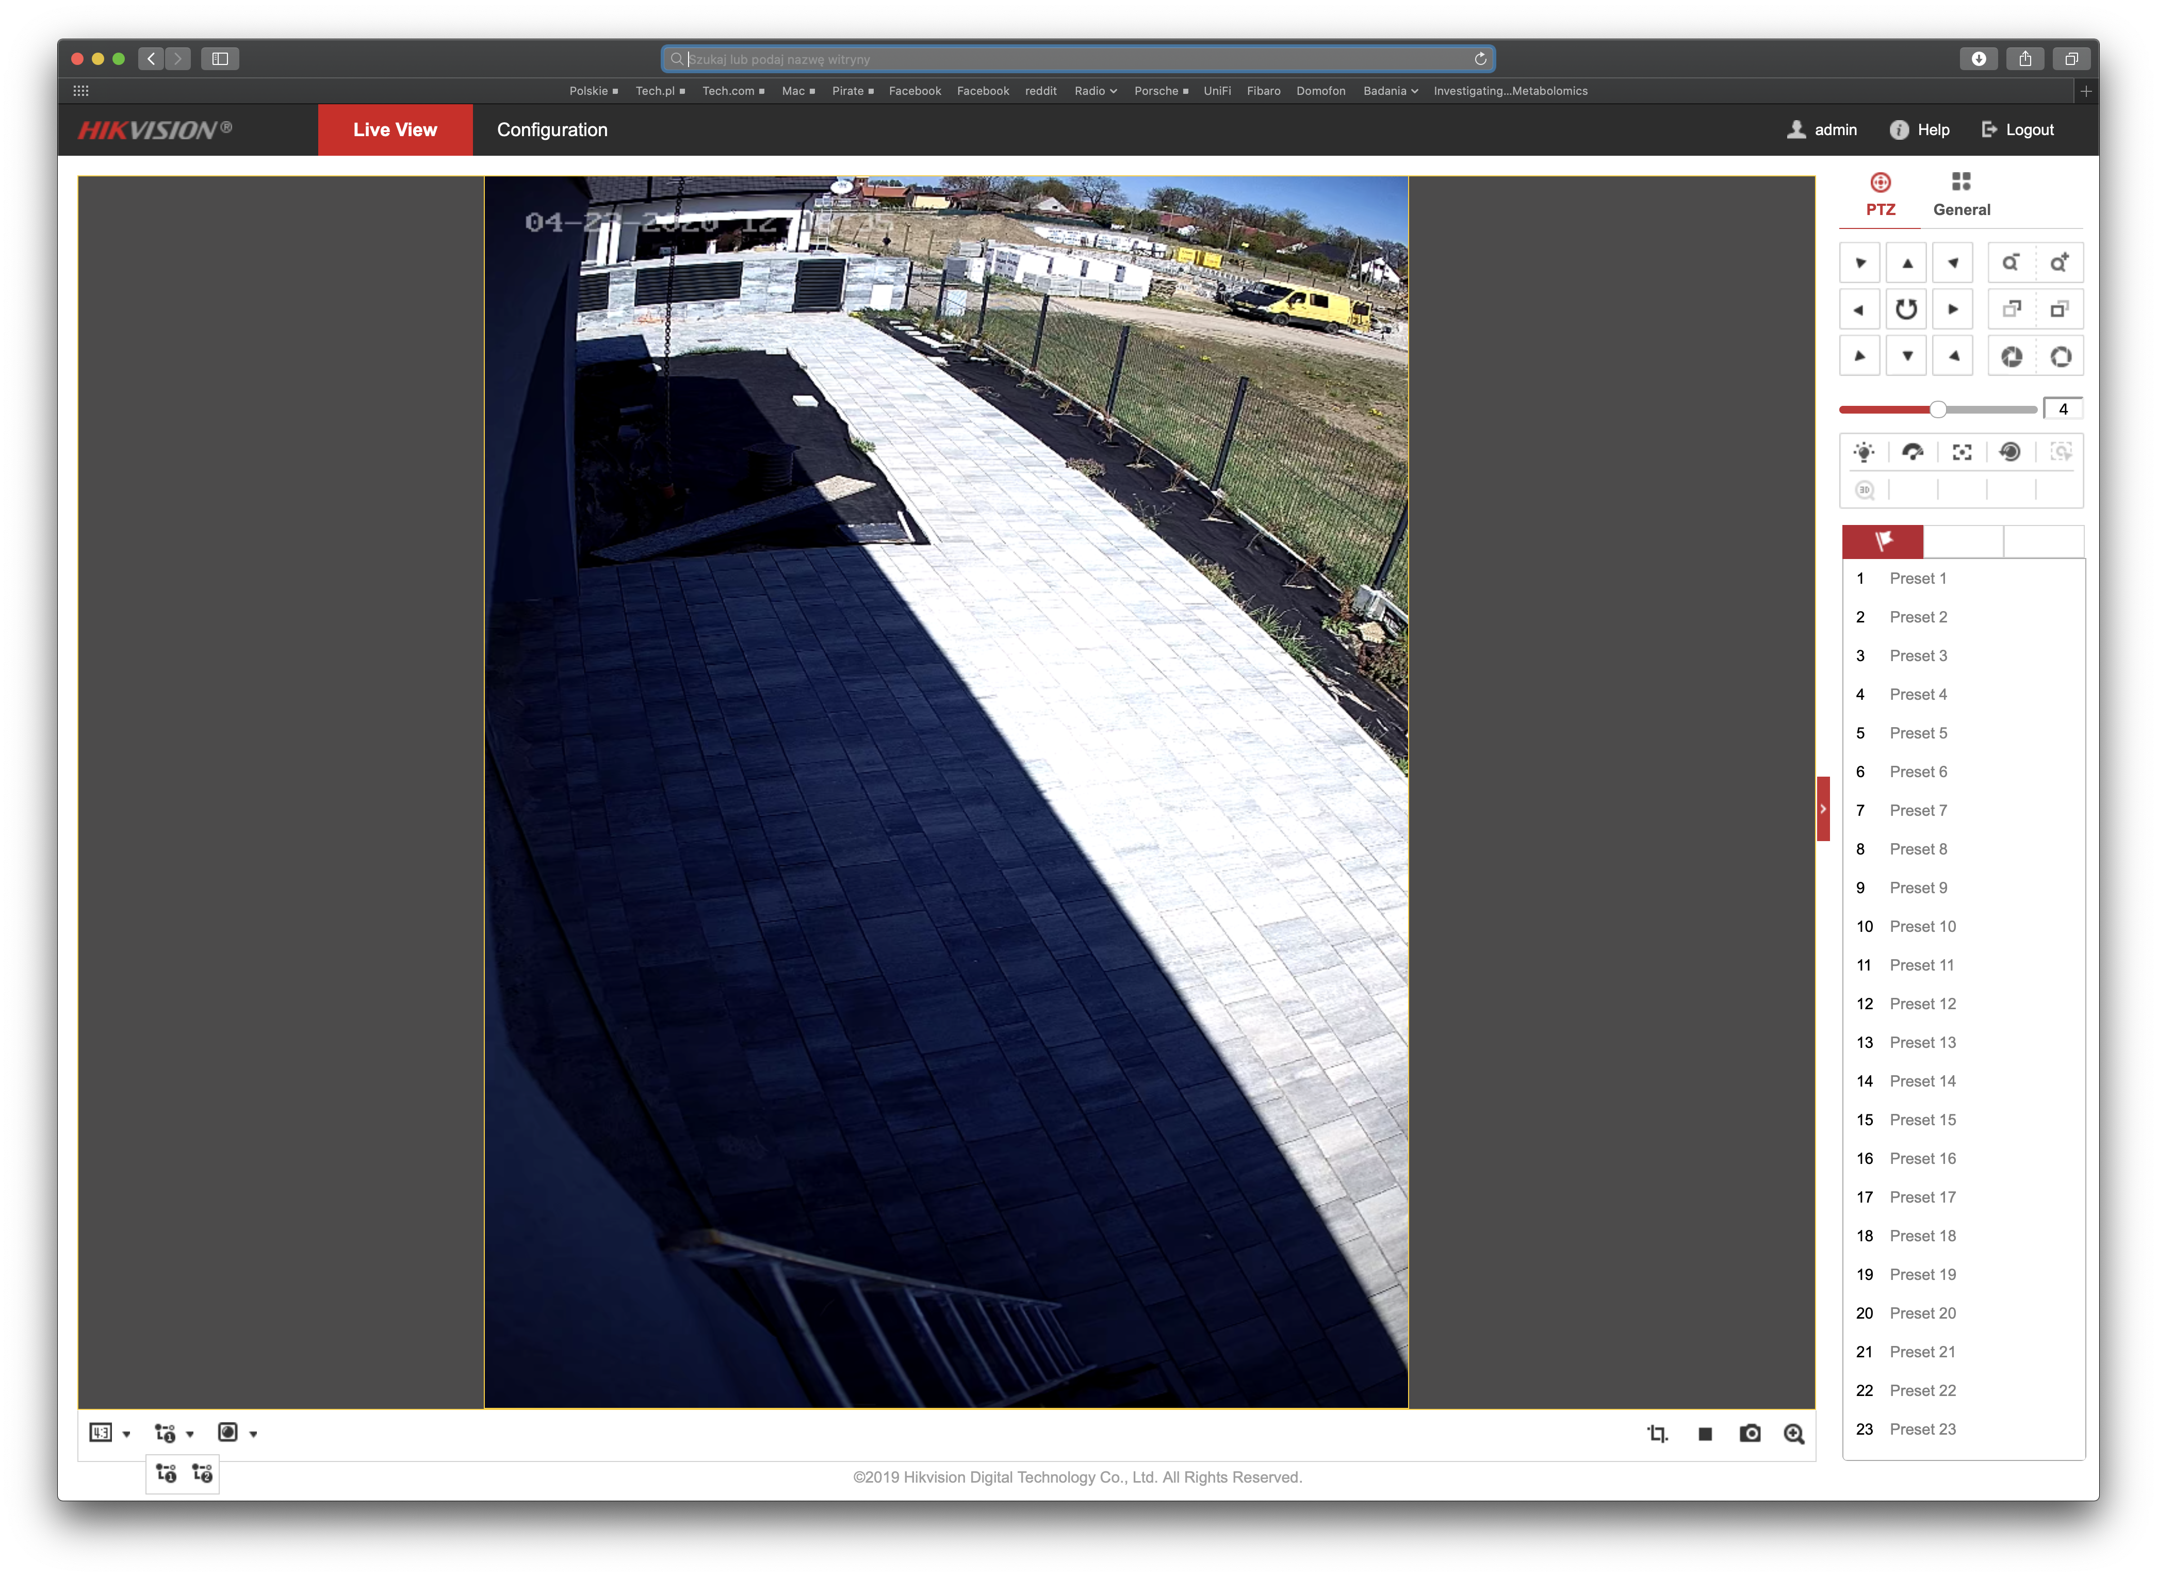
Task: Stop live view with square button
Action: [1705, 1434]
